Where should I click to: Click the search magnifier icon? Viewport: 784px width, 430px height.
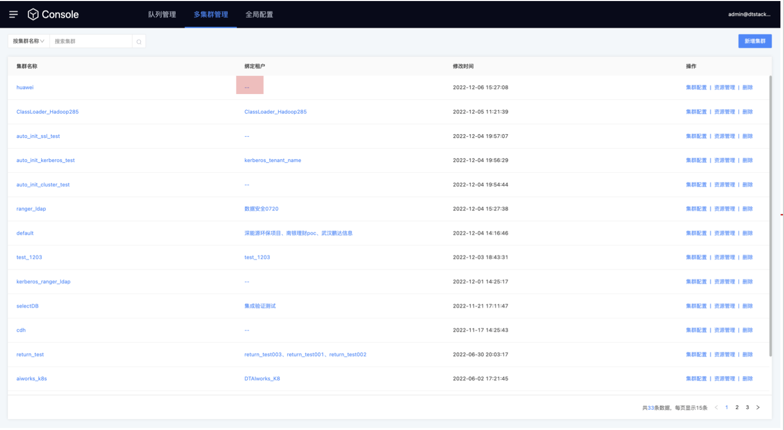point(139,42)
